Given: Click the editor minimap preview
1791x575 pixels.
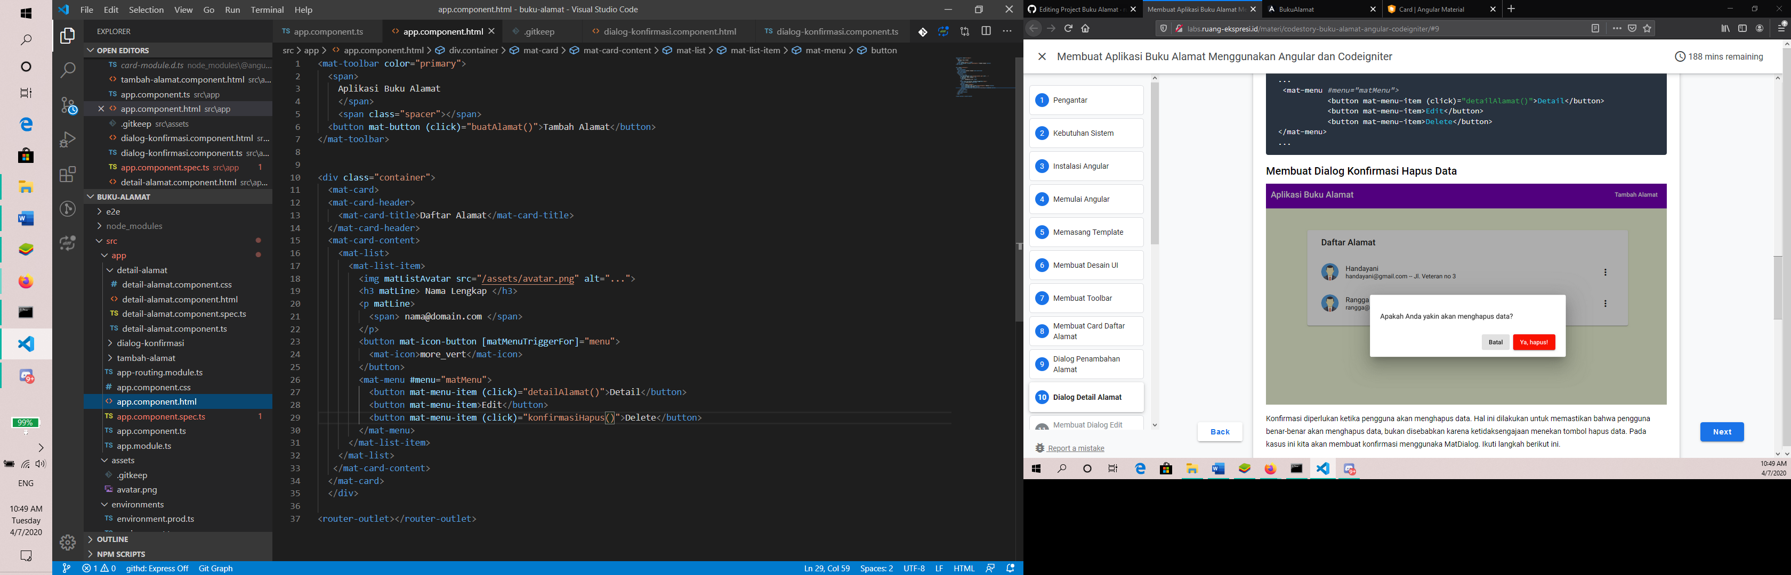Looking at the screenshot, I should (985, 77).
